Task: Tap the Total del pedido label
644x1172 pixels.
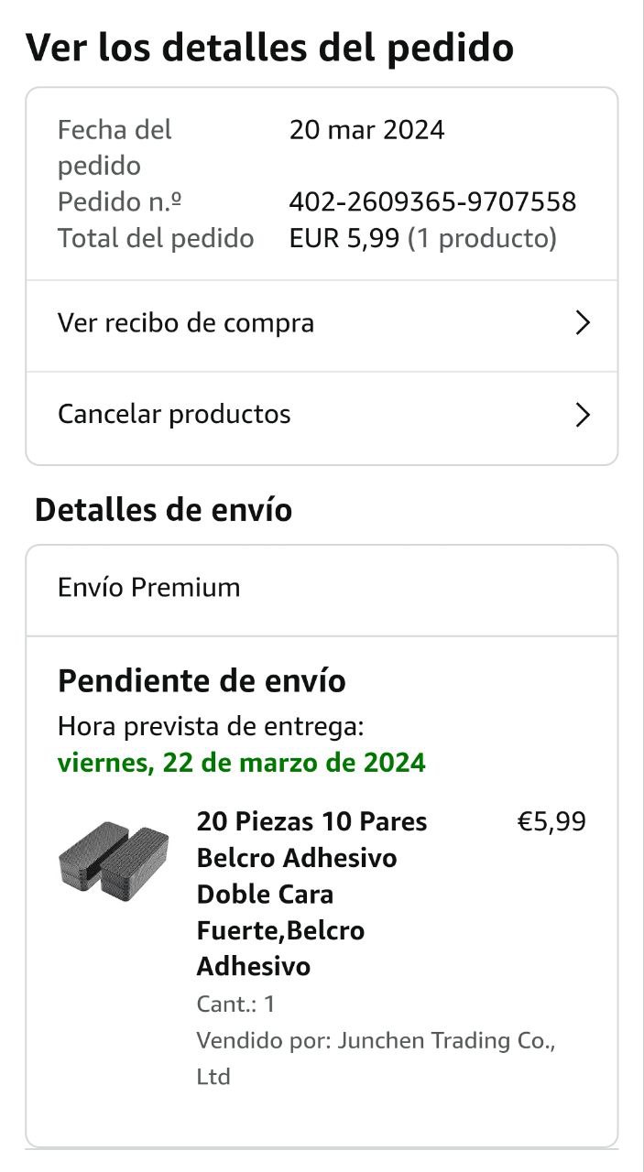Action: point(156,239)
